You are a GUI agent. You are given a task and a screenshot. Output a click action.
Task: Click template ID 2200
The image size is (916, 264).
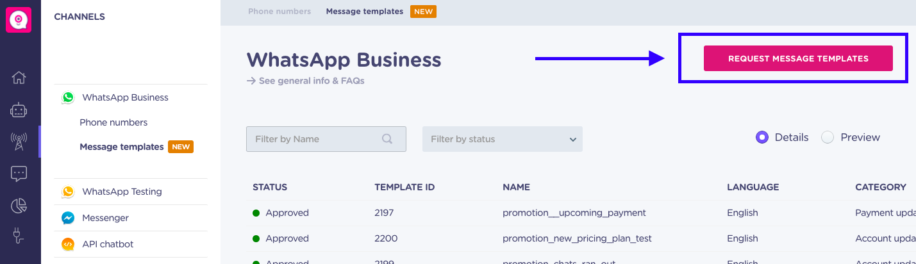pos(386,238)
